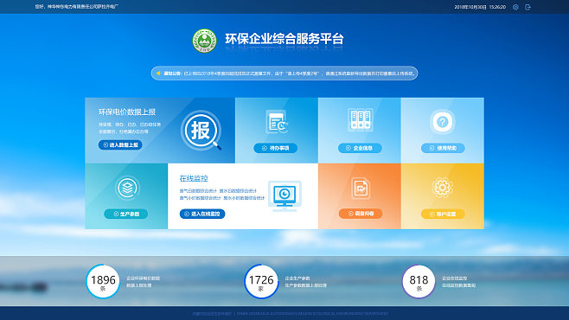
Task: Click the 企业在线监控 label beside 818
Action: [454, 278]
